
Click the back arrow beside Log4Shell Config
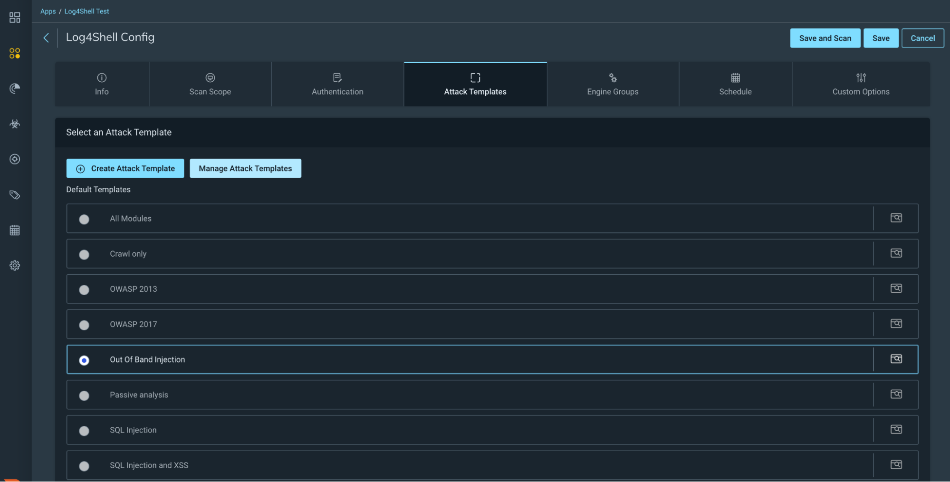[x=46, y=38]
